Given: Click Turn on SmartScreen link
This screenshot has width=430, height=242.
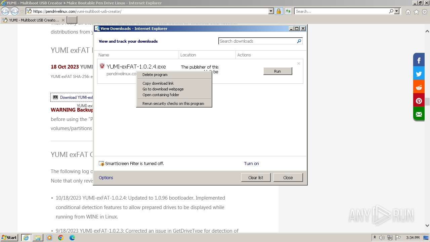Looking at the screenshot, I should click(251, 164).
